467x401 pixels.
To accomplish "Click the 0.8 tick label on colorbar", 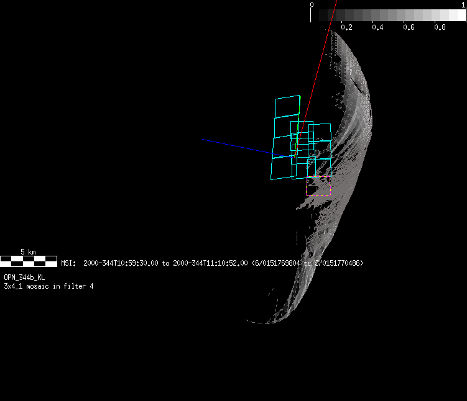I will click(x=440, y=28).
